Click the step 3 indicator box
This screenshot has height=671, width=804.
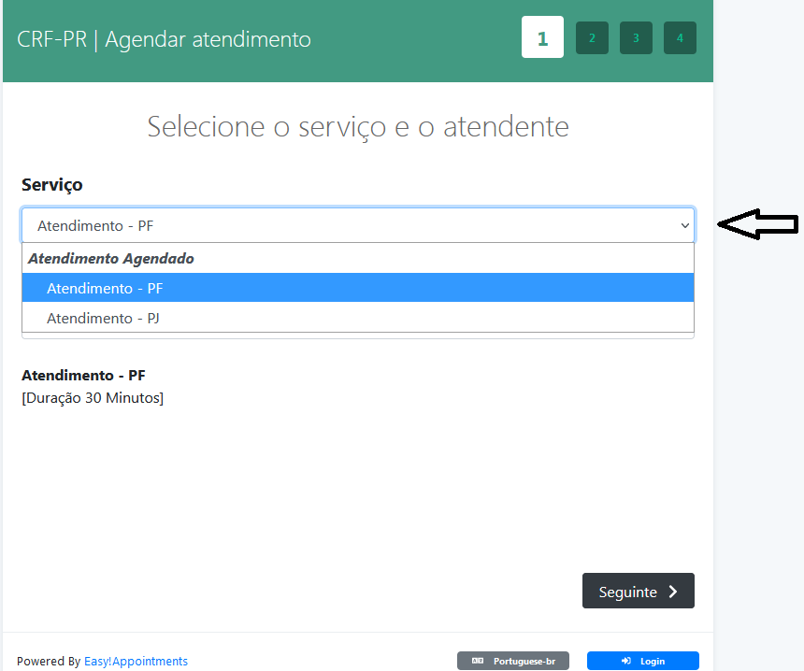pos(636,38)
